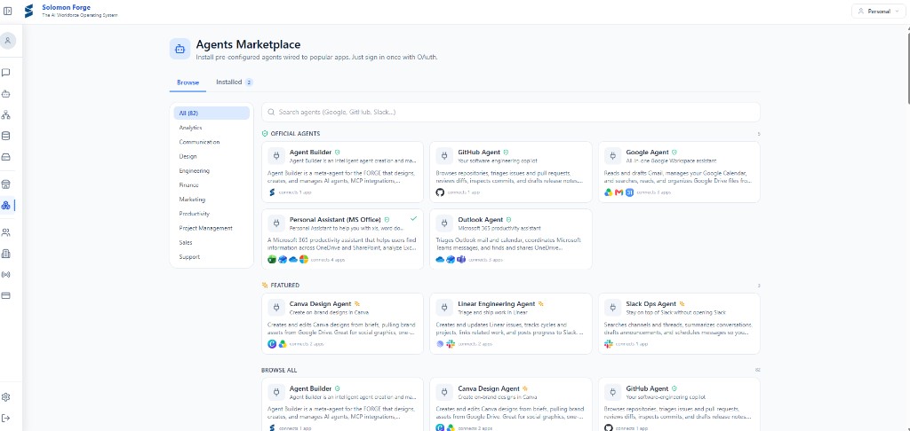Click the verified shield beside official Agent Builder

[x=338, y=153]
